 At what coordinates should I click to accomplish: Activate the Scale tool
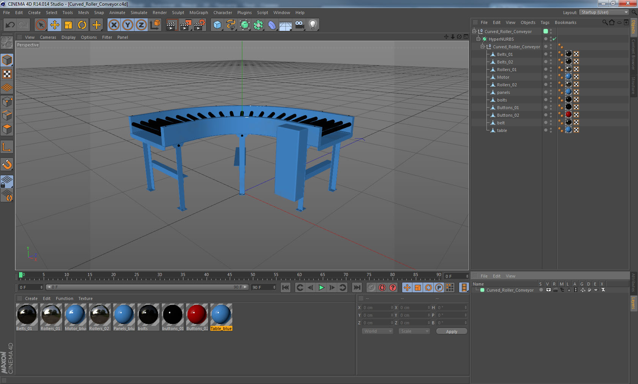pos(68,25)
